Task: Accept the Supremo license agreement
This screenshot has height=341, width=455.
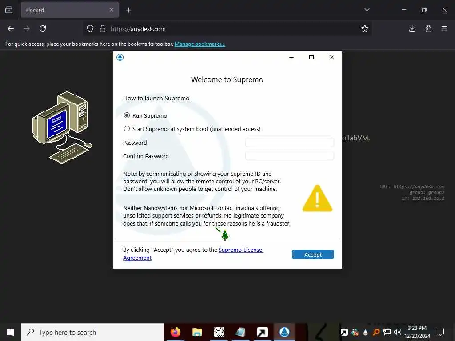Action: click(313, 254)
